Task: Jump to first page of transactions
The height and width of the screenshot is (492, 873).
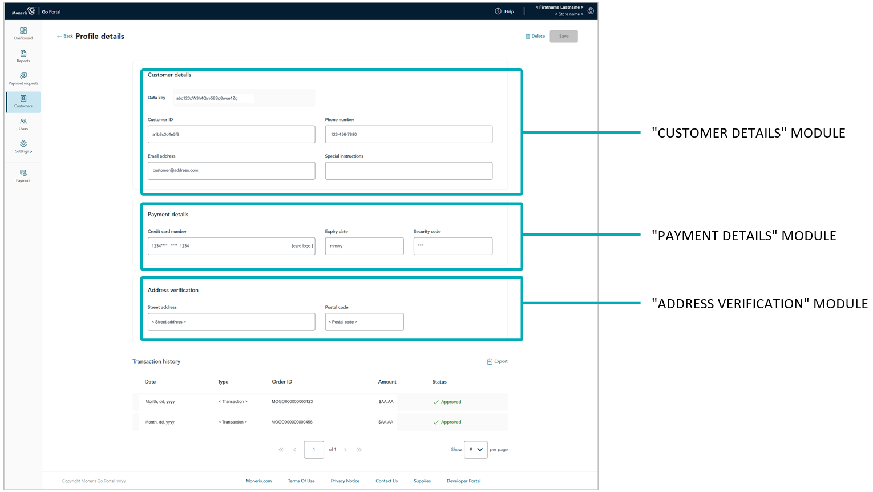Action: tap(281, 450)
